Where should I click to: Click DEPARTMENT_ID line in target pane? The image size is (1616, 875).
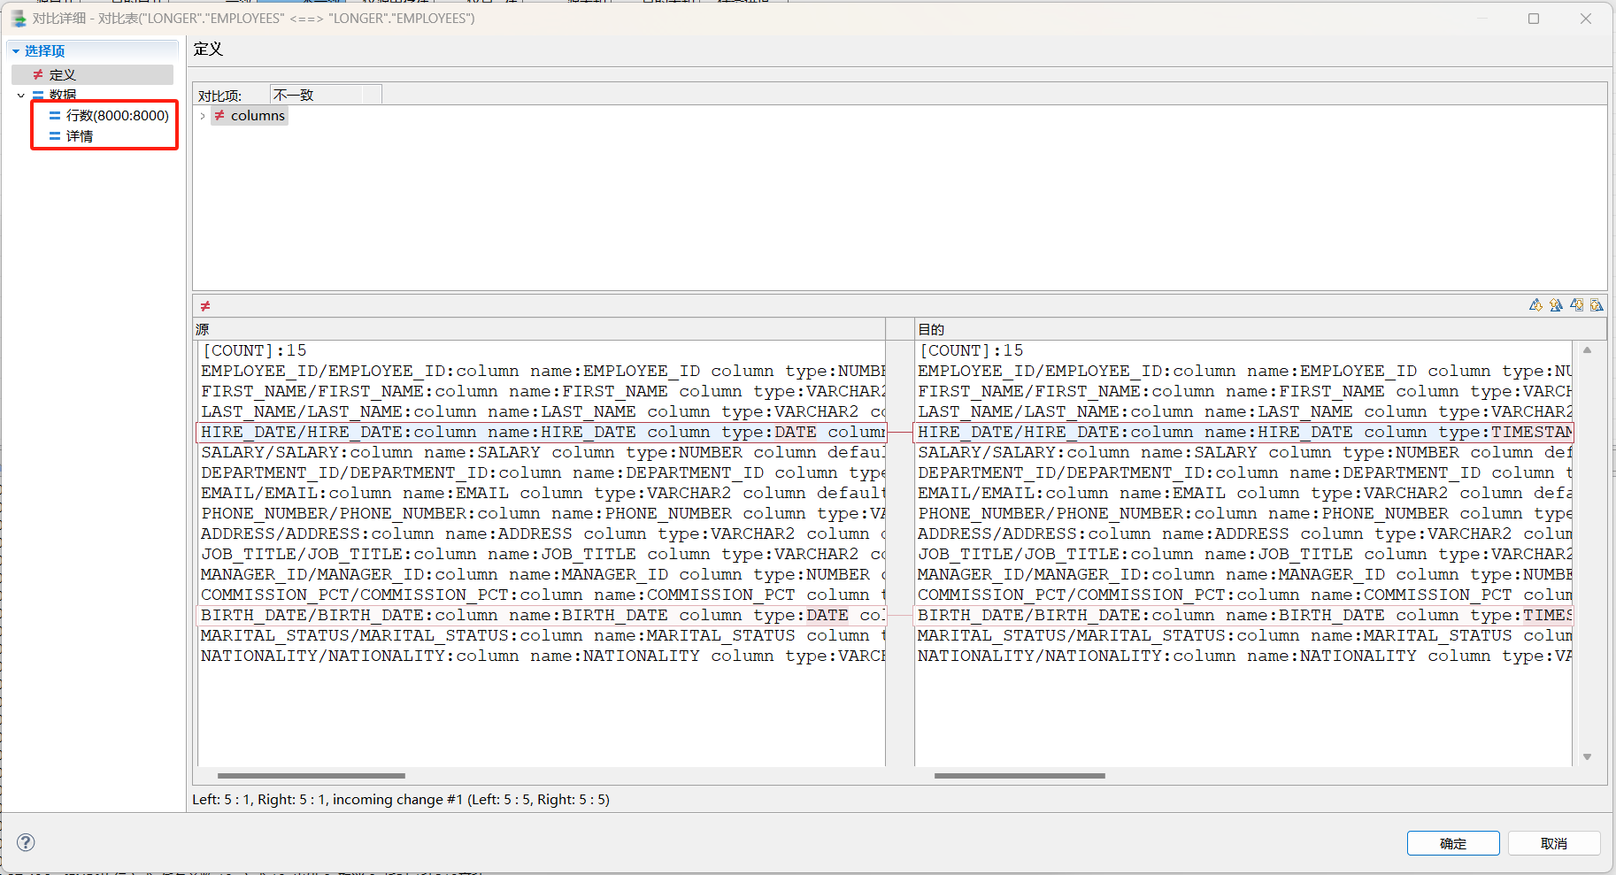(1244, 473)
